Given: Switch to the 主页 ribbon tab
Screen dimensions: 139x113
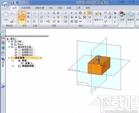Looking at the screenshot, I should pos(15,8).
